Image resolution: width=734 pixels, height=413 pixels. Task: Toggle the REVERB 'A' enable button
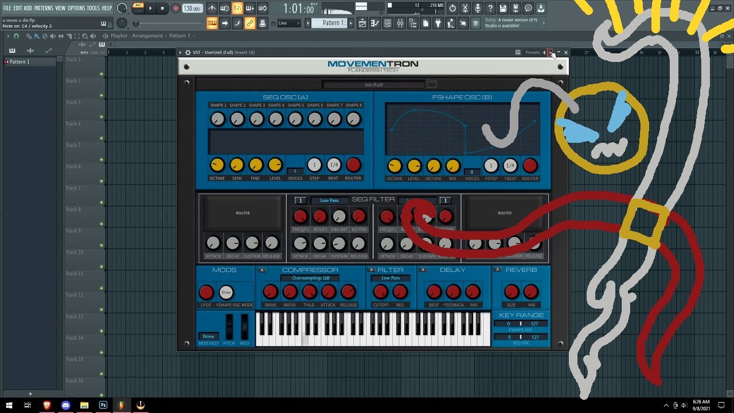point(497,270)
